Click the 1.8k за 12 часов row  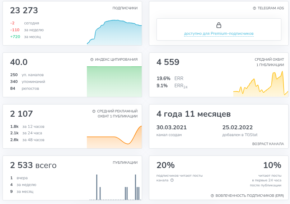click(27, 126)
